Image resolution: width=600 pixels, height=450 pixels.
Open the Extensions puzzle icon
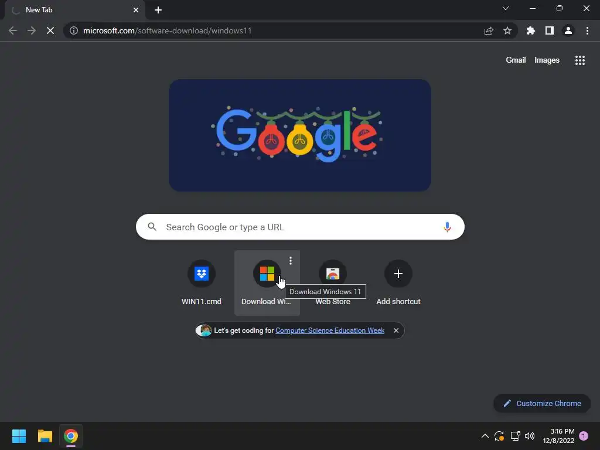click(531, 30)
